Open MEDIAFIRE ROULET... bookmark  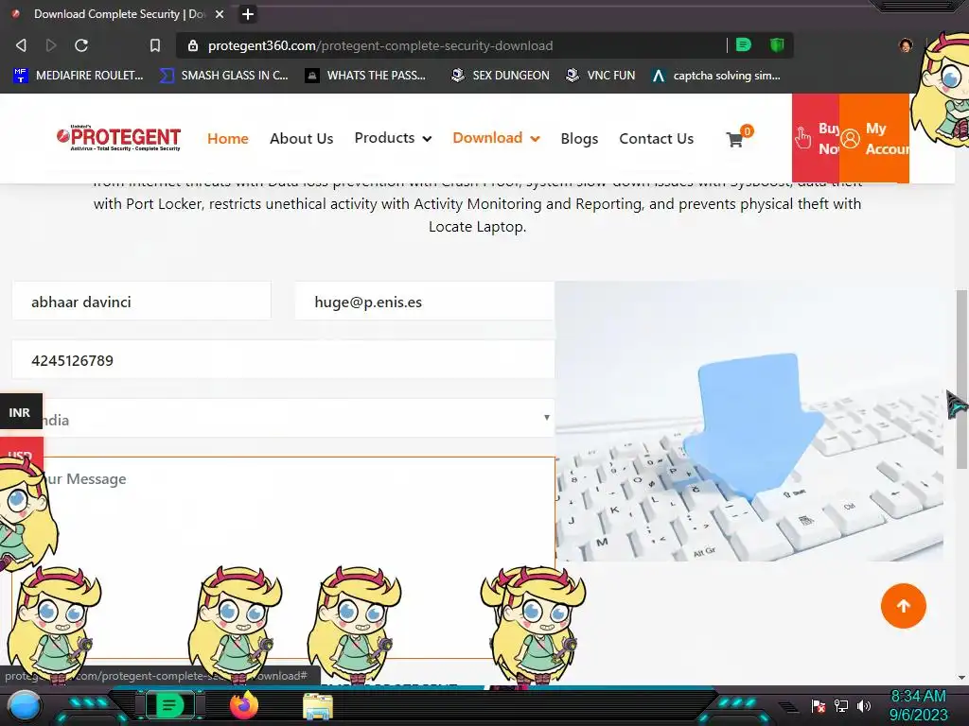coord(79,76)
